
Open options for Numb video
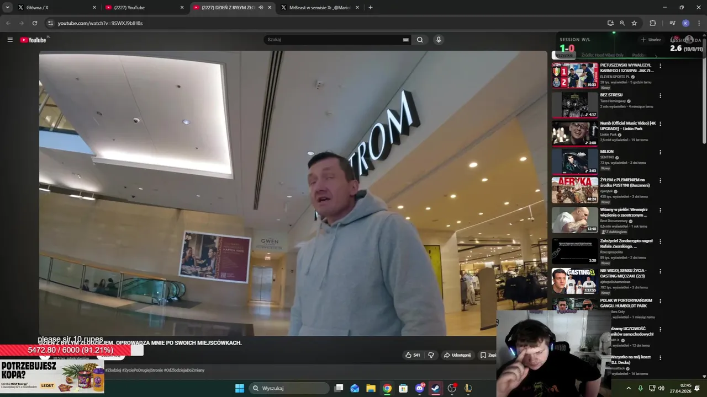pyautogui.click(x=660, y=124)
